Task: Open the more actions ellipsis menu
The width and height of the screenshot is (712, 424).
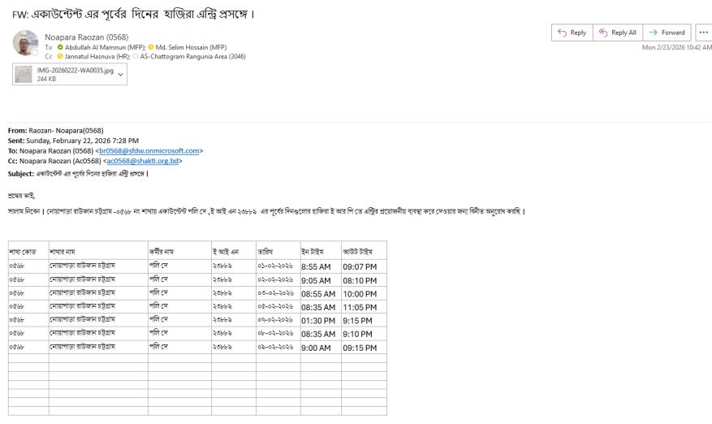Action: (701, 32)
